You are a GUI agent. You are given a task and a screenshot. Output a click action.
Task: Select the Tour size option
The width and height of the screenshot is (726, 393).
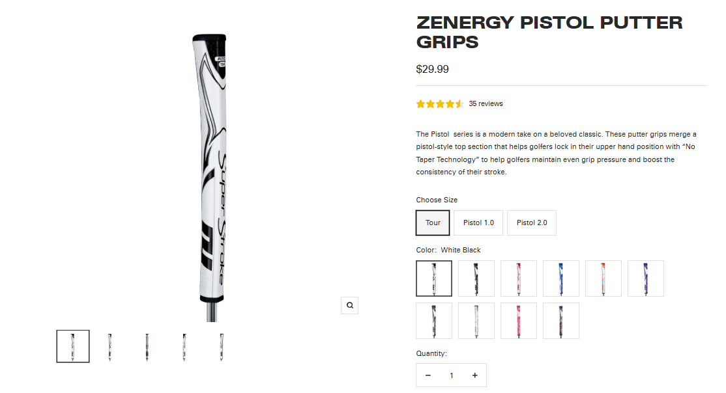click(433, 223)
